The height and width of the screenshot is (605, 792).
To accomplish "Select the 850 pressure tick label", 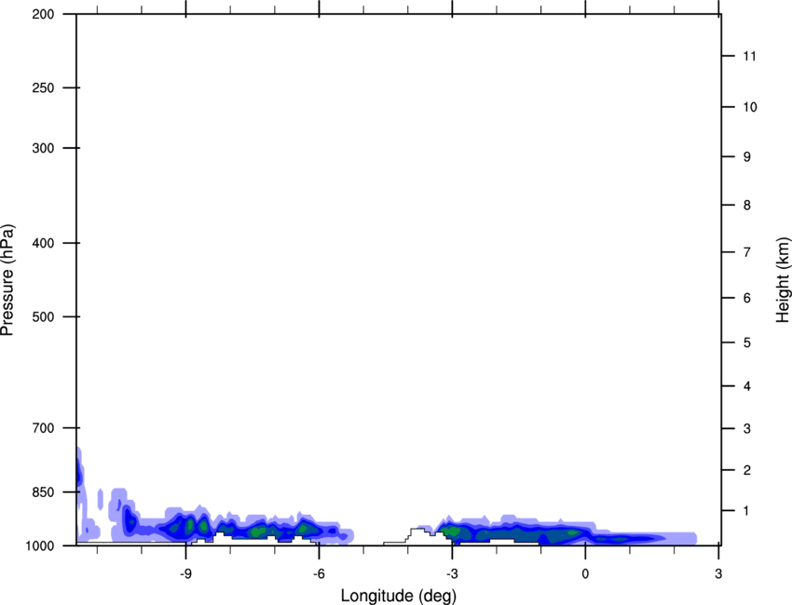I will point(43,492).
